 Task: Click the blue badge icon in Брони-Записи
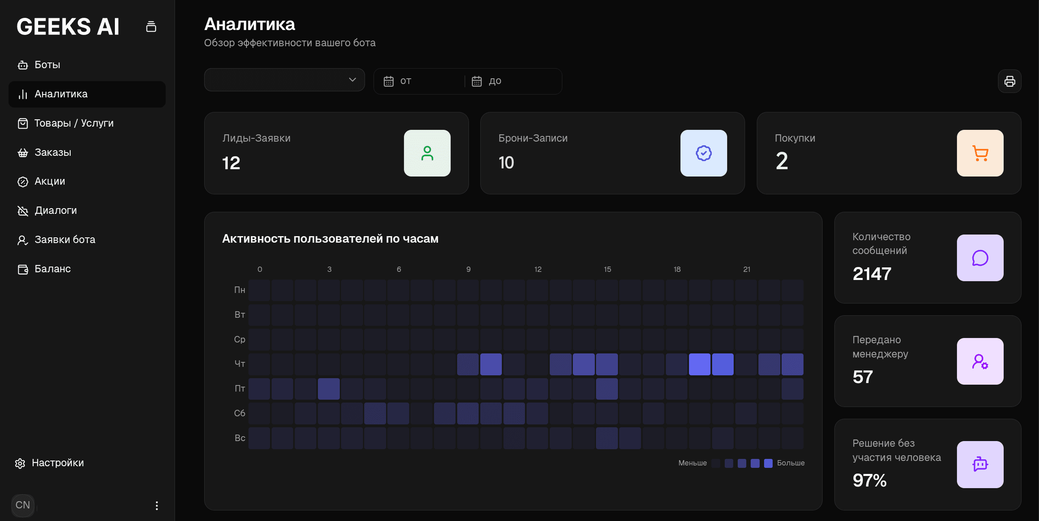click(x=704, y=153)
